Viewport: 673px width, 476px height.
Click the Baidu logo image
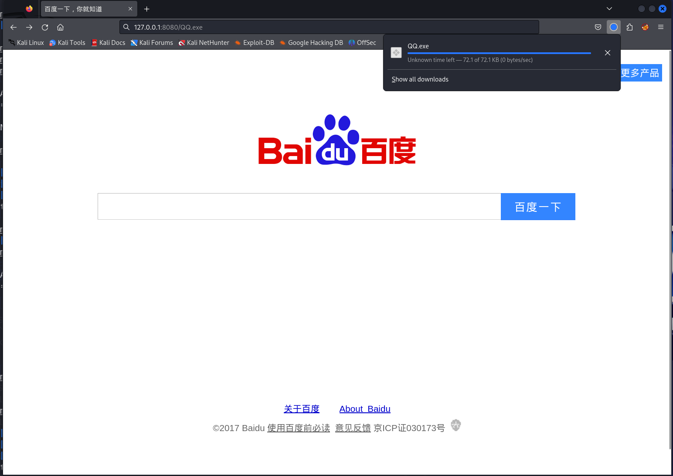tap(337, 140)
